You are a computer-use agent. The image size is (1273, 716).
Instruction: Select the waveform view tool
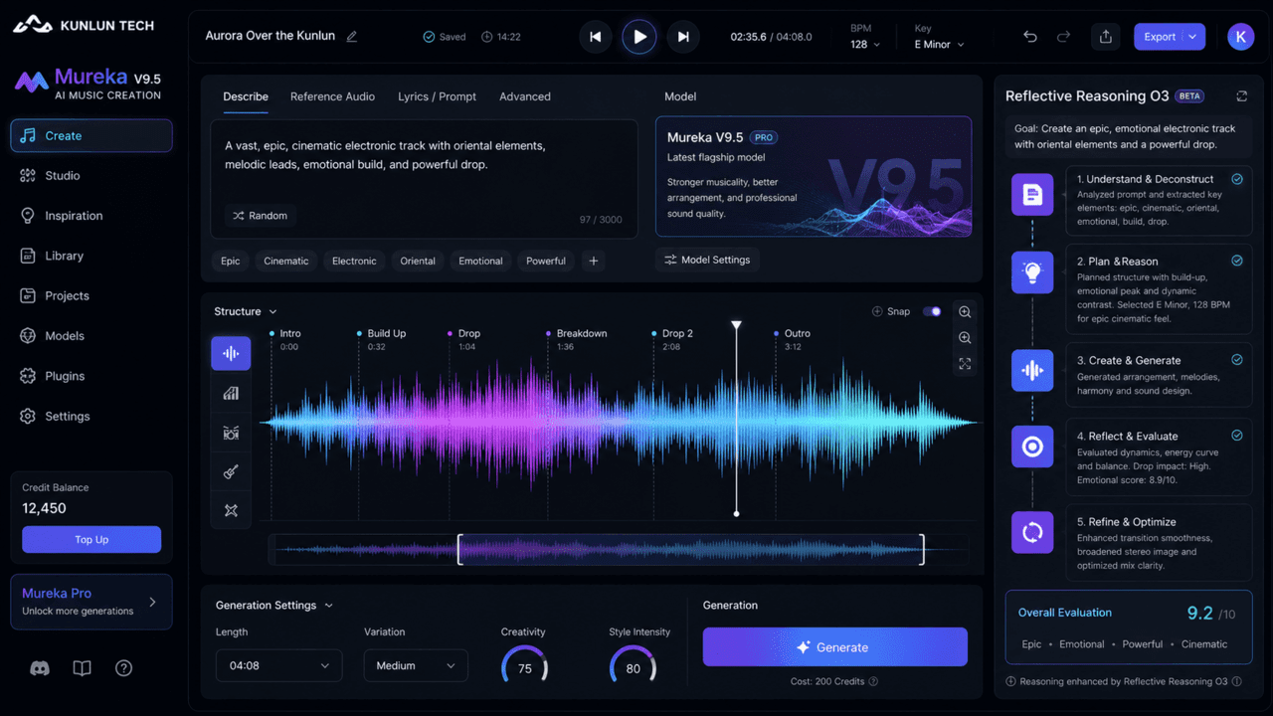231,353
